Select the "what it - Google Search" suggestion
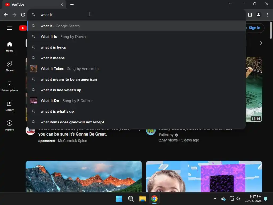Screen dimensions: 273x205 pos(136,26)
